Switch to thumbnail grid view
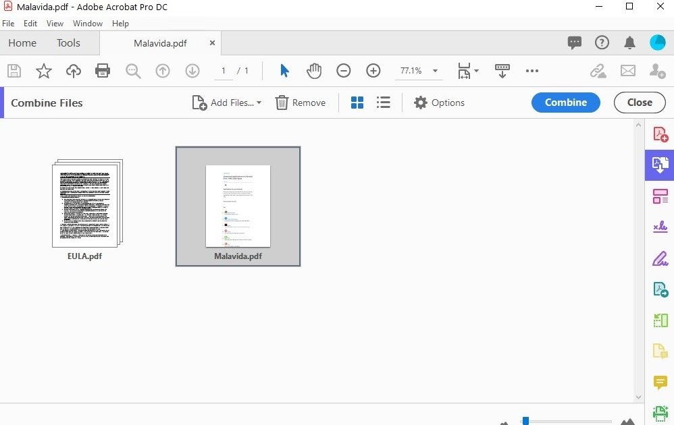Image resolution: width=674 pixels, height=425 pixels. coord(357,103)
